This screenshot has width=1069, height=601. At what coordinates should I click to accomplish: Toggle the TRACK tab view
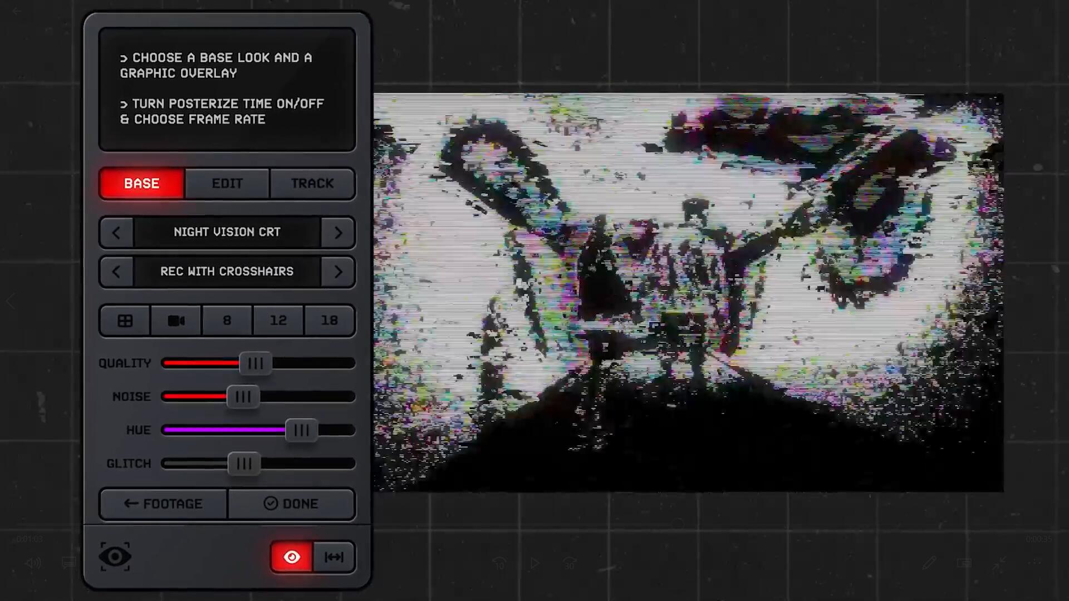click(x=312, y=183)
